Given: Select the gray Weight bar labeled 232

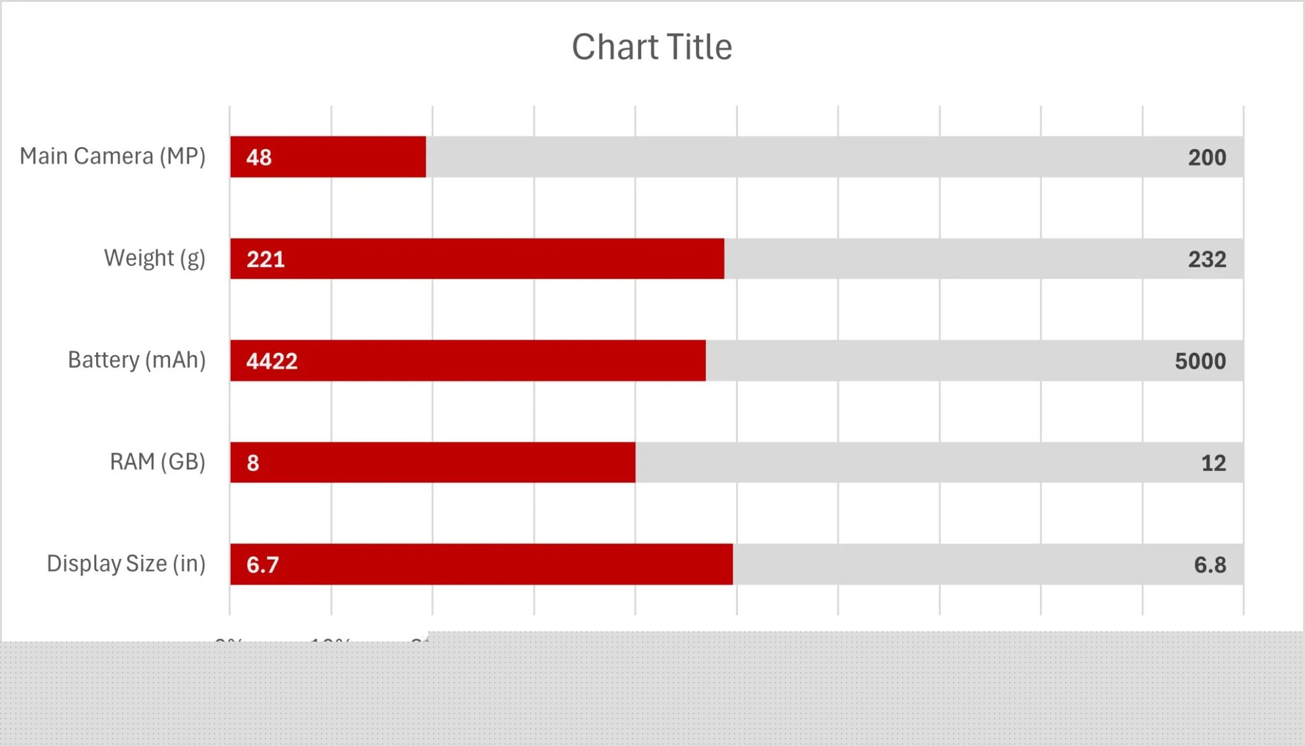Looking at the screenshot, I should point(984,258).
